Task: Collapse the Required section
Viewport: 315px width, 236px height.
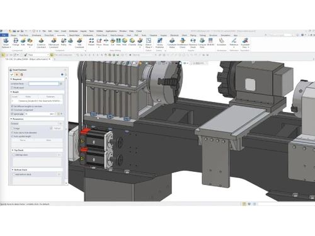Action: pyautogui.click(x=11, y=79)
